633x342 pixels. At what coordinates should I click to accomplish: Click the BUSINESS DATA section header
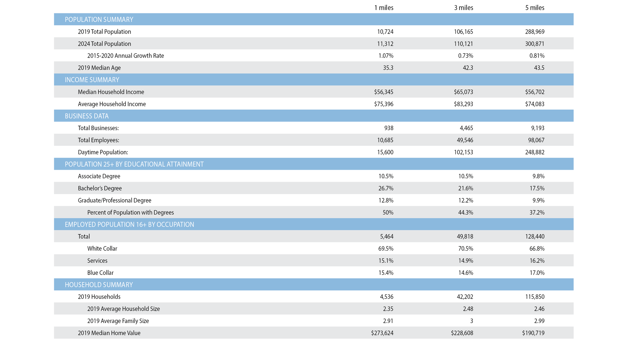86,116
